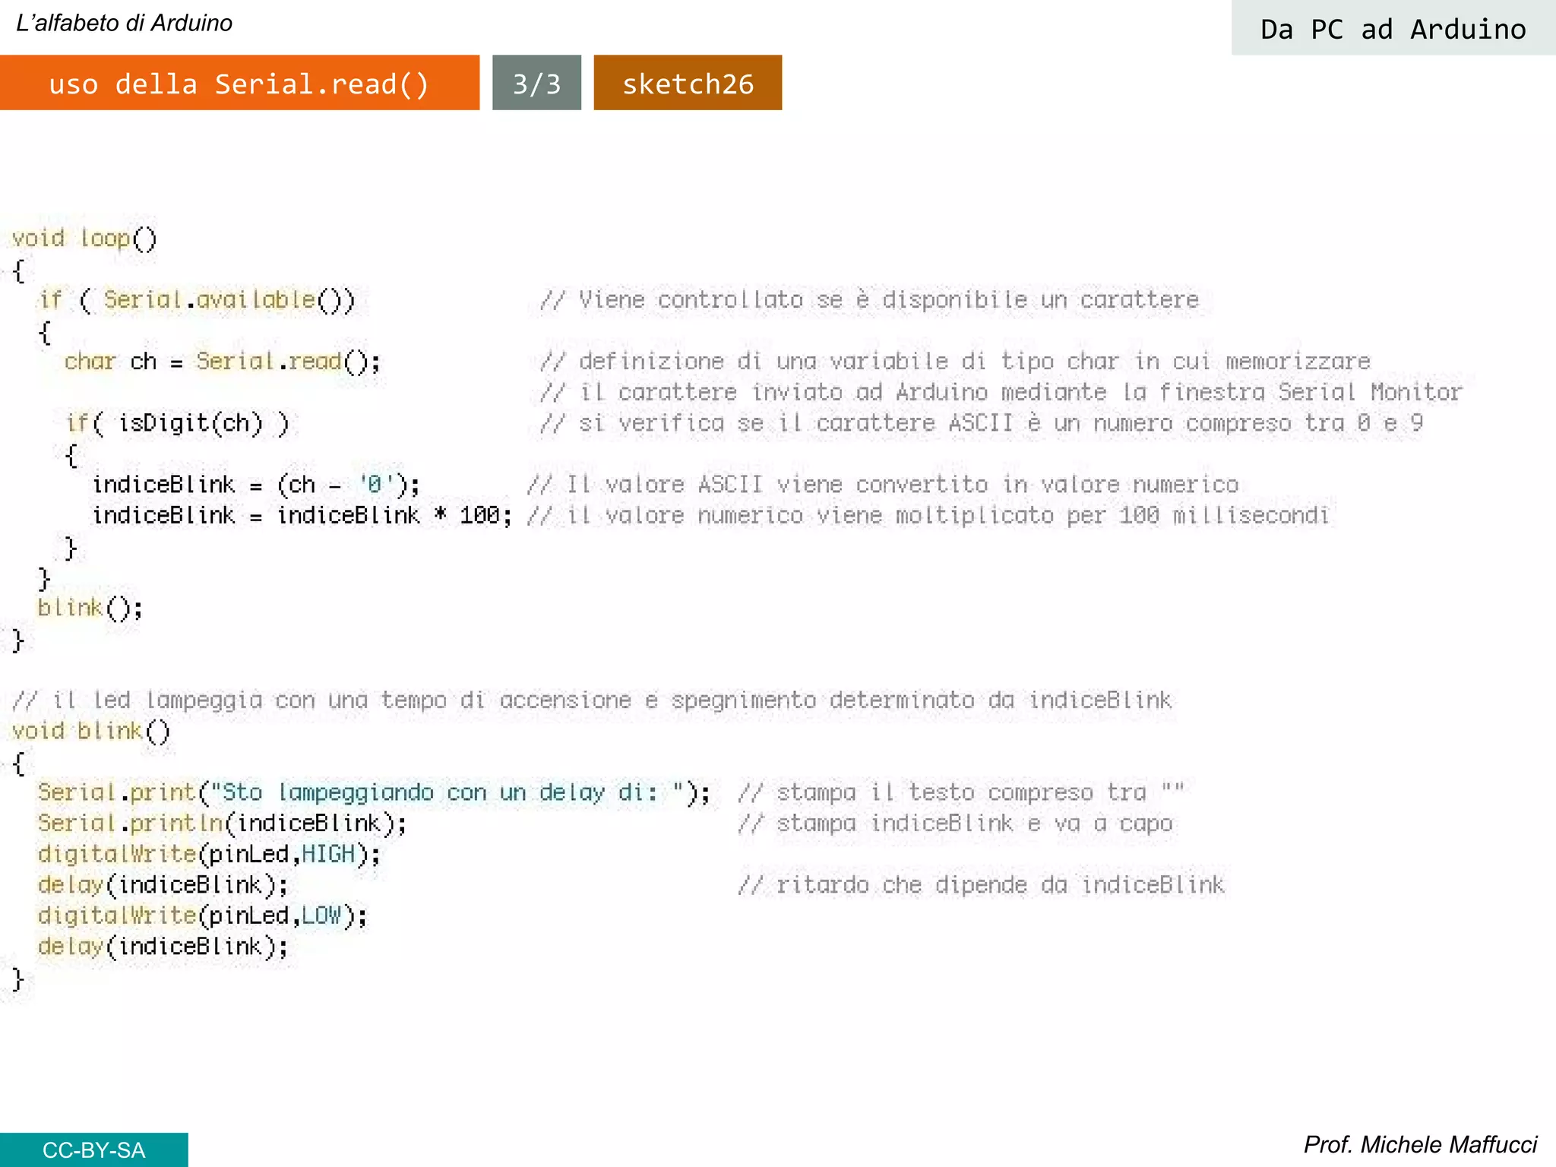Select the sketch26 label box
This screenshot has width=1556, height=1167.
tap(687, 83)
